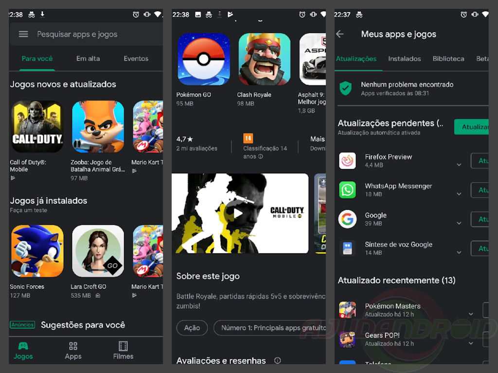This screenshot has height=373, width=498.
Task: Update Síntese de voz Google with its button
Action: point(480,248)
